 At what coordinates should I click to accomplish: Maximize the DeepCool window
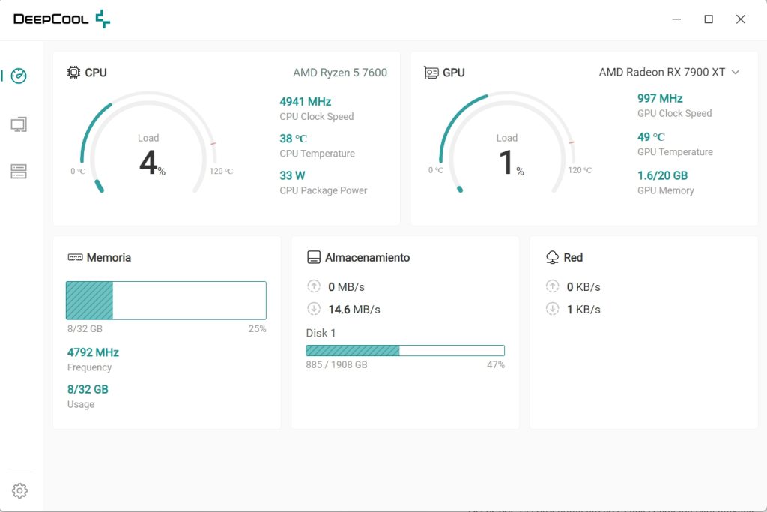pyautogui.click(x=709, y=19)
